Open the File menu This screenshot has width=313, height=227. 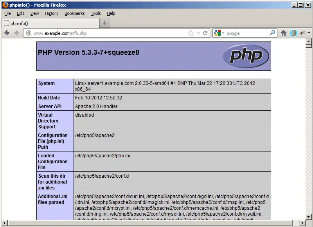click(x=7, y=13)
